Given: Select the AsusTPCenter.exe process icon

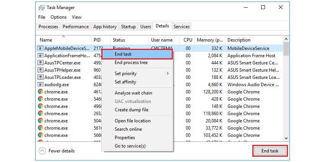Looking at the screenshot, I should tap(41, 63).
